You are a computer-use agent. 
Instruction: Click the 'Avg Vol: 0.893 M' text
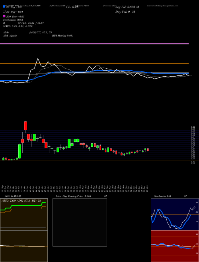(x=127, y=7)
